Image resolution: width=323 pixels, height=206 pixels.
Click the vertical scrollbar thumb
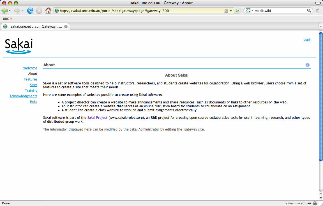(321, 96)
